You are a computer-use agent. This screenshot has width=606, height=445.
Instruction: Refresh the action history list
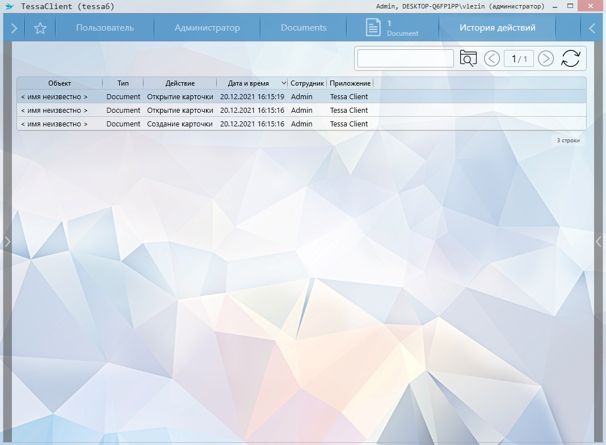tap(571, 58)
